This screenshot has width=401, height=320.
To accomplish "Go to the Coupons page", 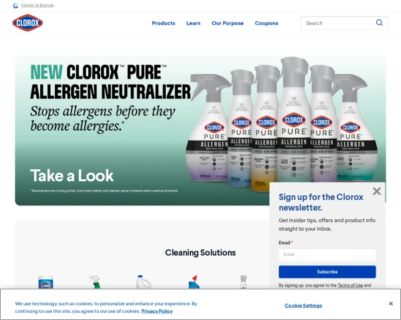I will point(267,23).
